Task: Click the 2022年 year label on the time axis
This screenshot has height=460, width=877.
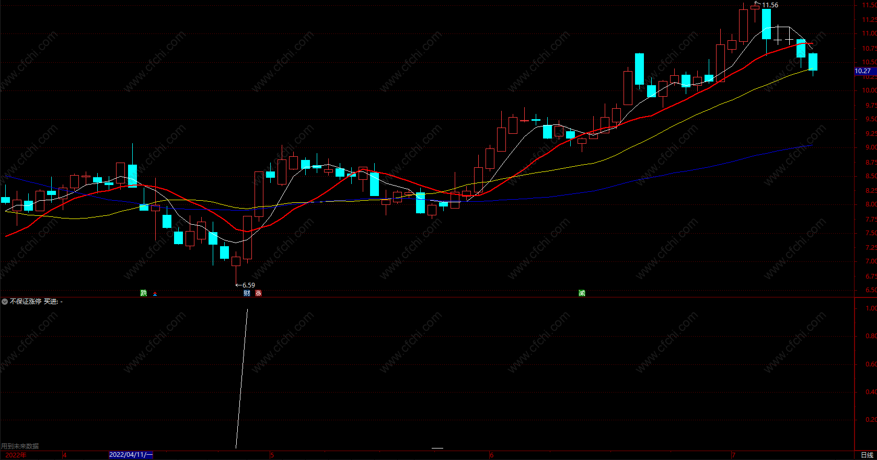Action: [x=16, y=455]
